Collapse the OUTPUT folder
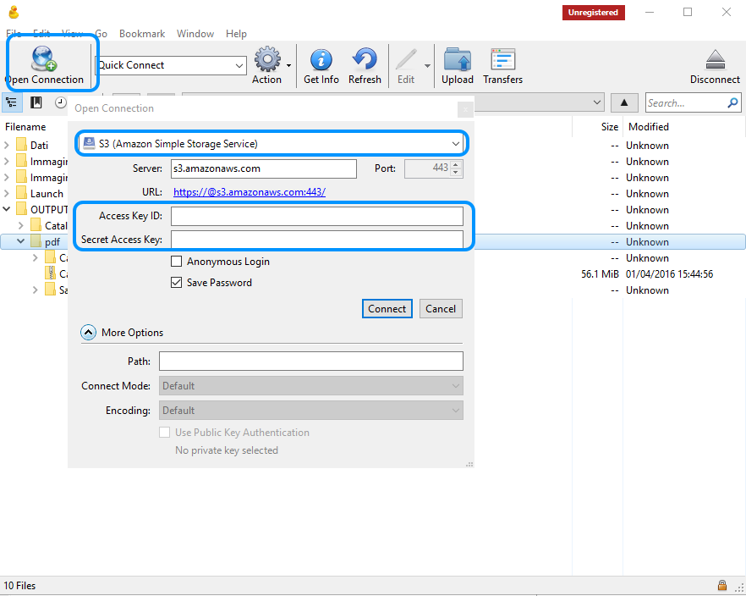746x596 pixels. (x=7, y=209)
